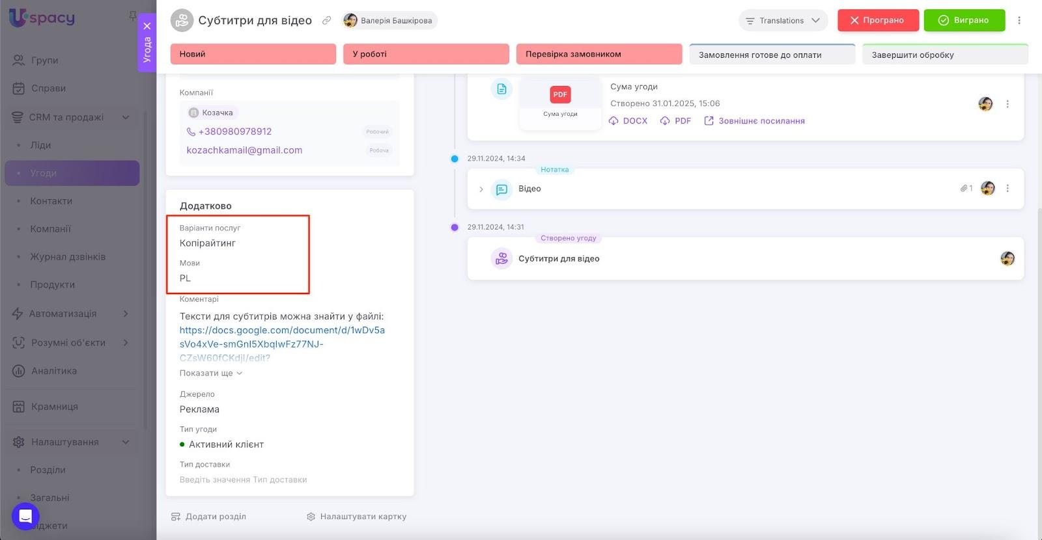Go to Угоди
The width and height of the screenshot is (1042, 540).
coord(72,173)
